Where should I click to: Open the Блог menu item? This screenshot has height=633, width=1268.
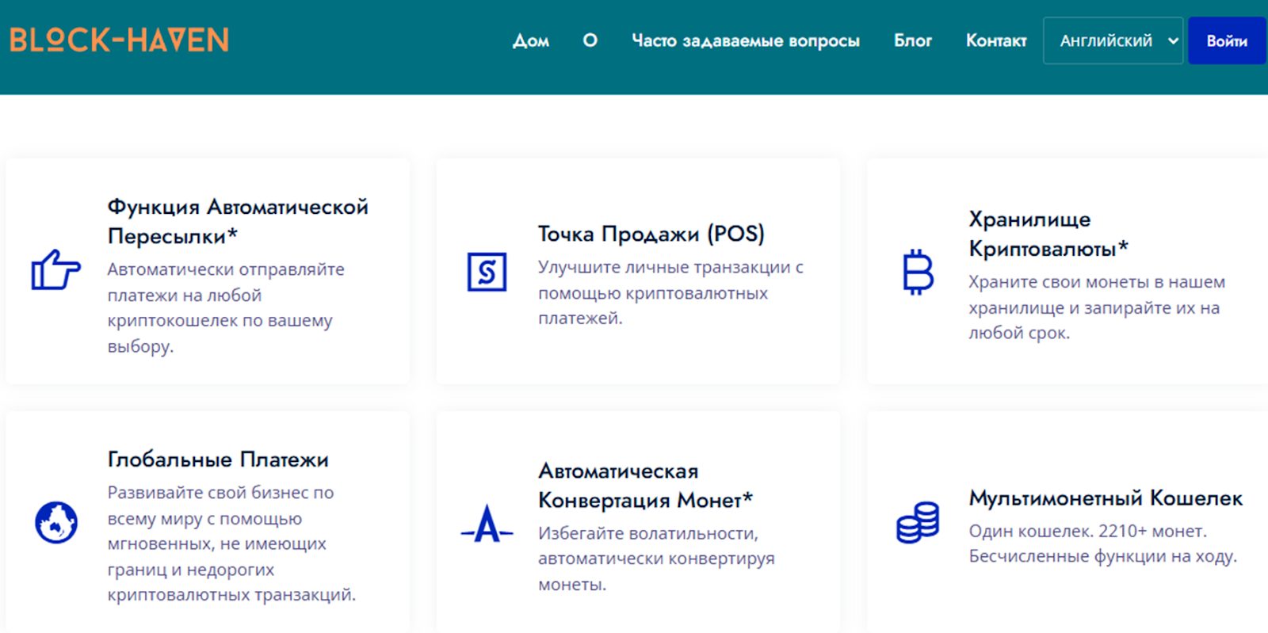tap(913, 40)
